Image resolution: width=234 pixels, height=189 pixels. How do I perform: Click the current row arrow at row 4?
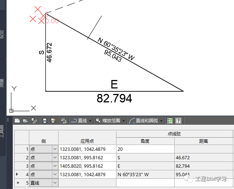point(17,174)
